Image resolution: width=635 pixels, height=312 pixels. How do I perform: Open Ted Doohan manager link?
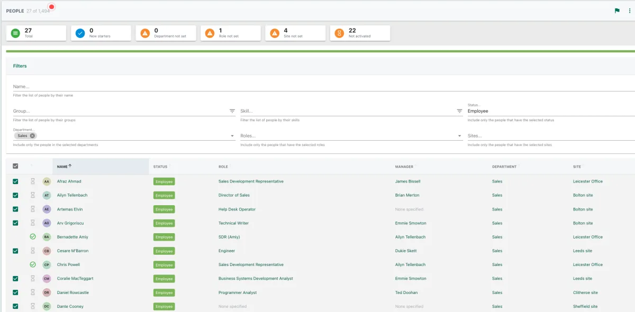[406, 292]
